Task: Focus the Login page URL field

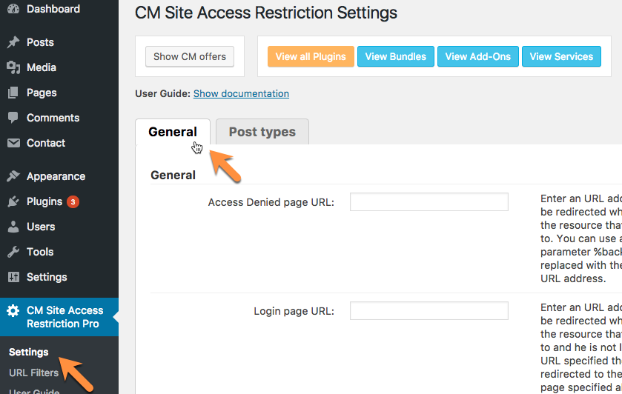Action: click(x=429, y=311)
